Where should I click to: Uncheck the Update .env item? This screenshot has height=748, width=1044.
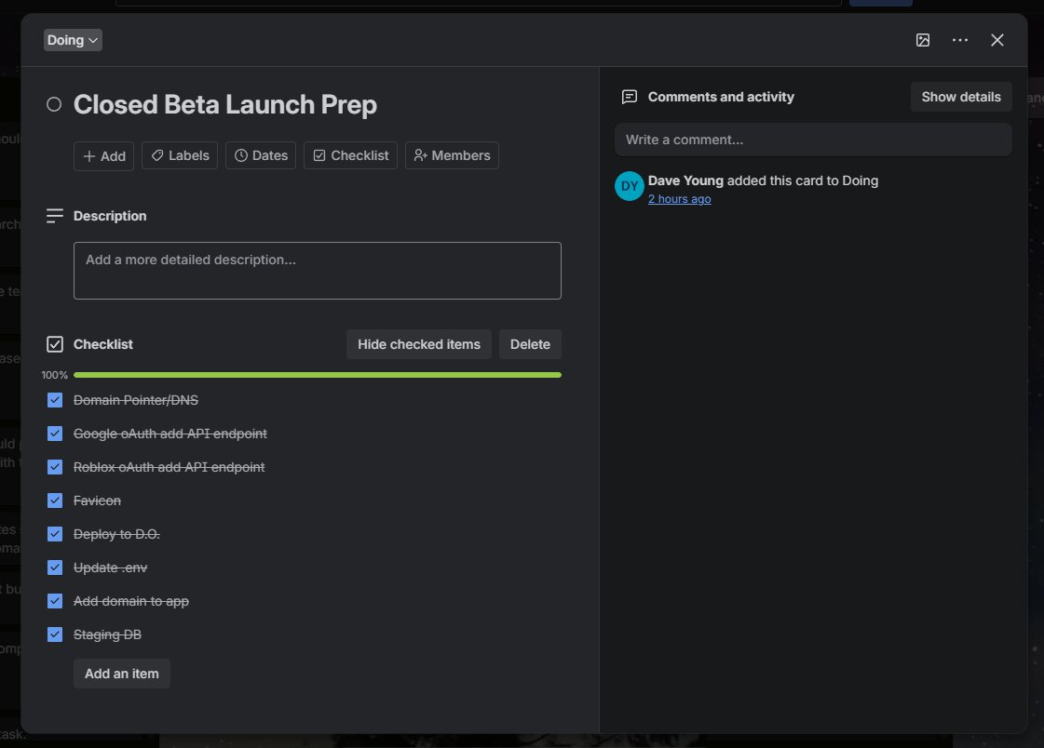click(55, 568)
